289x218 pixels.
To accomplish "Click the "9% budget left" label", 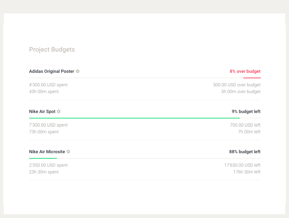I will click(x=246, y=111).
